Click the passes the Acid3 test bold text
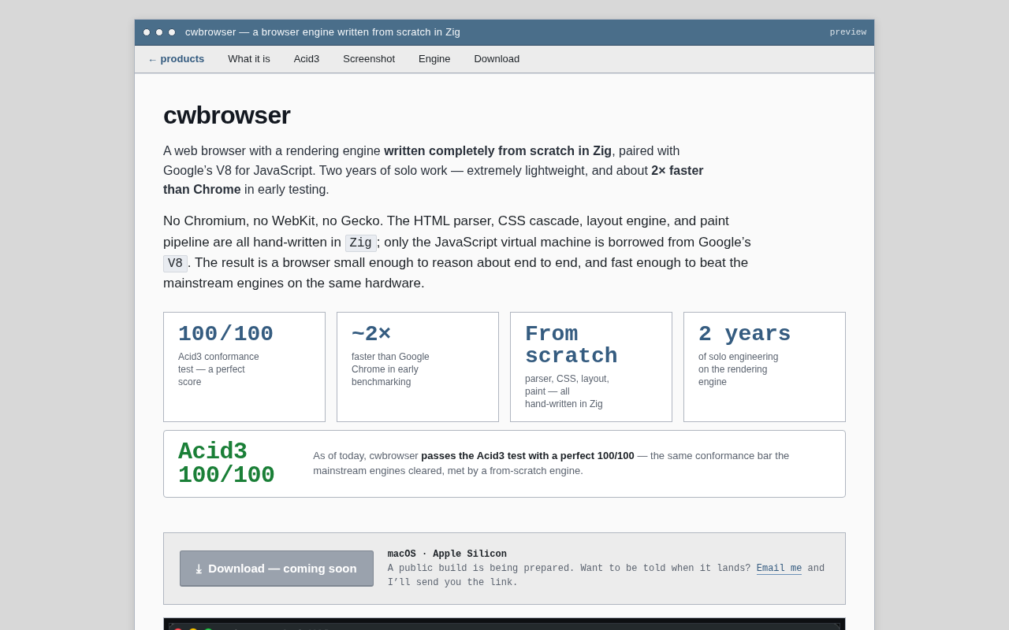The width and height of the screenshot is (1009, 630). (x=527, y=456)
